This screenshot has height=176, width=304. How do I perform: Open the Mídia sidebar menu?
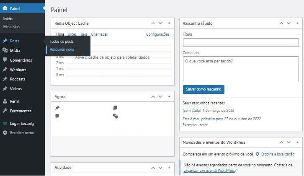[x=22, y=50]
